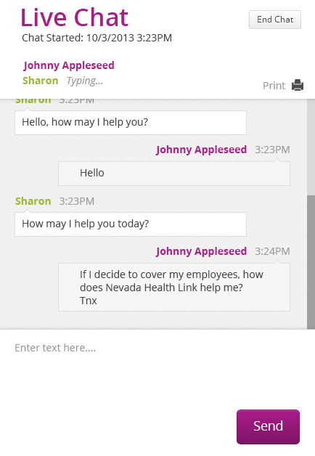Click Sharon name in header
This screenshot has height=456, width=315.
41,81
